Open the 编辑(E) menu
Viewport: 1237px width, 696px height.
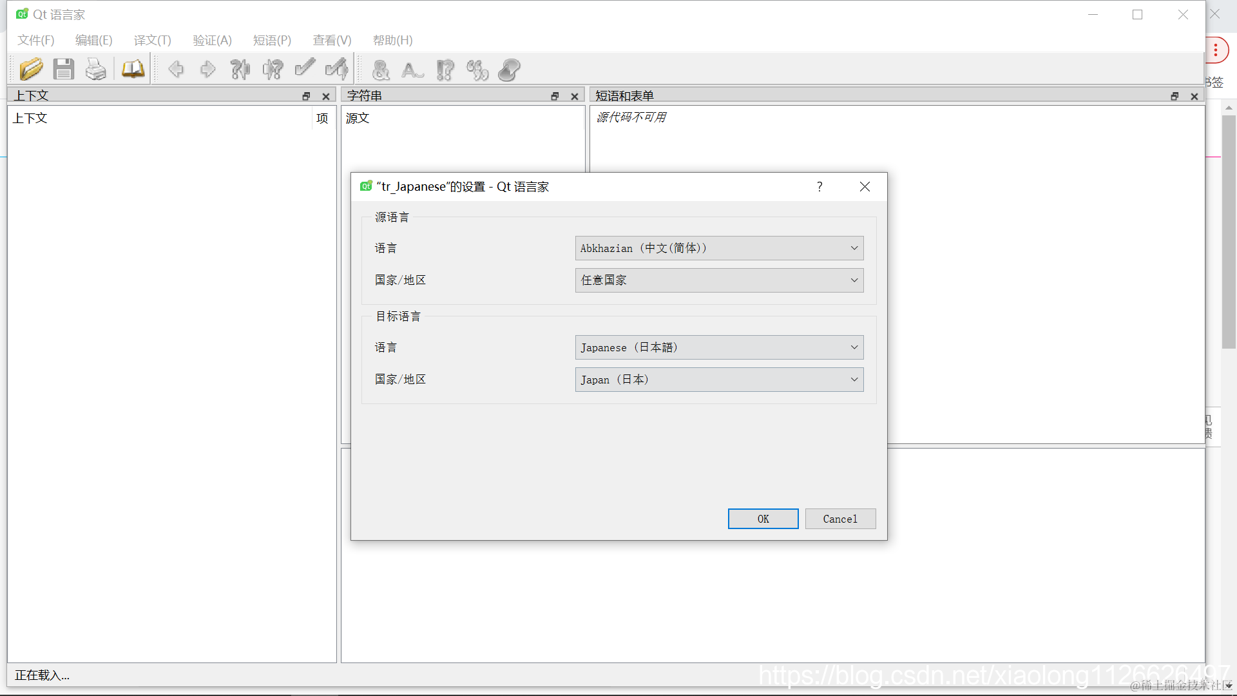tap(94, 40)
